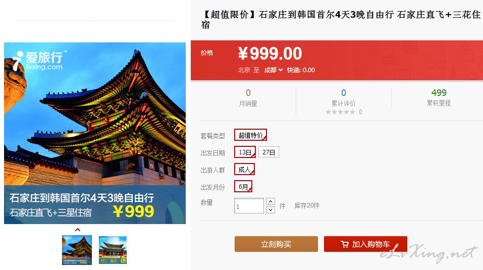Click the ilvxing.com logo on image
The image size is (483, 270).
pos(38,61)
